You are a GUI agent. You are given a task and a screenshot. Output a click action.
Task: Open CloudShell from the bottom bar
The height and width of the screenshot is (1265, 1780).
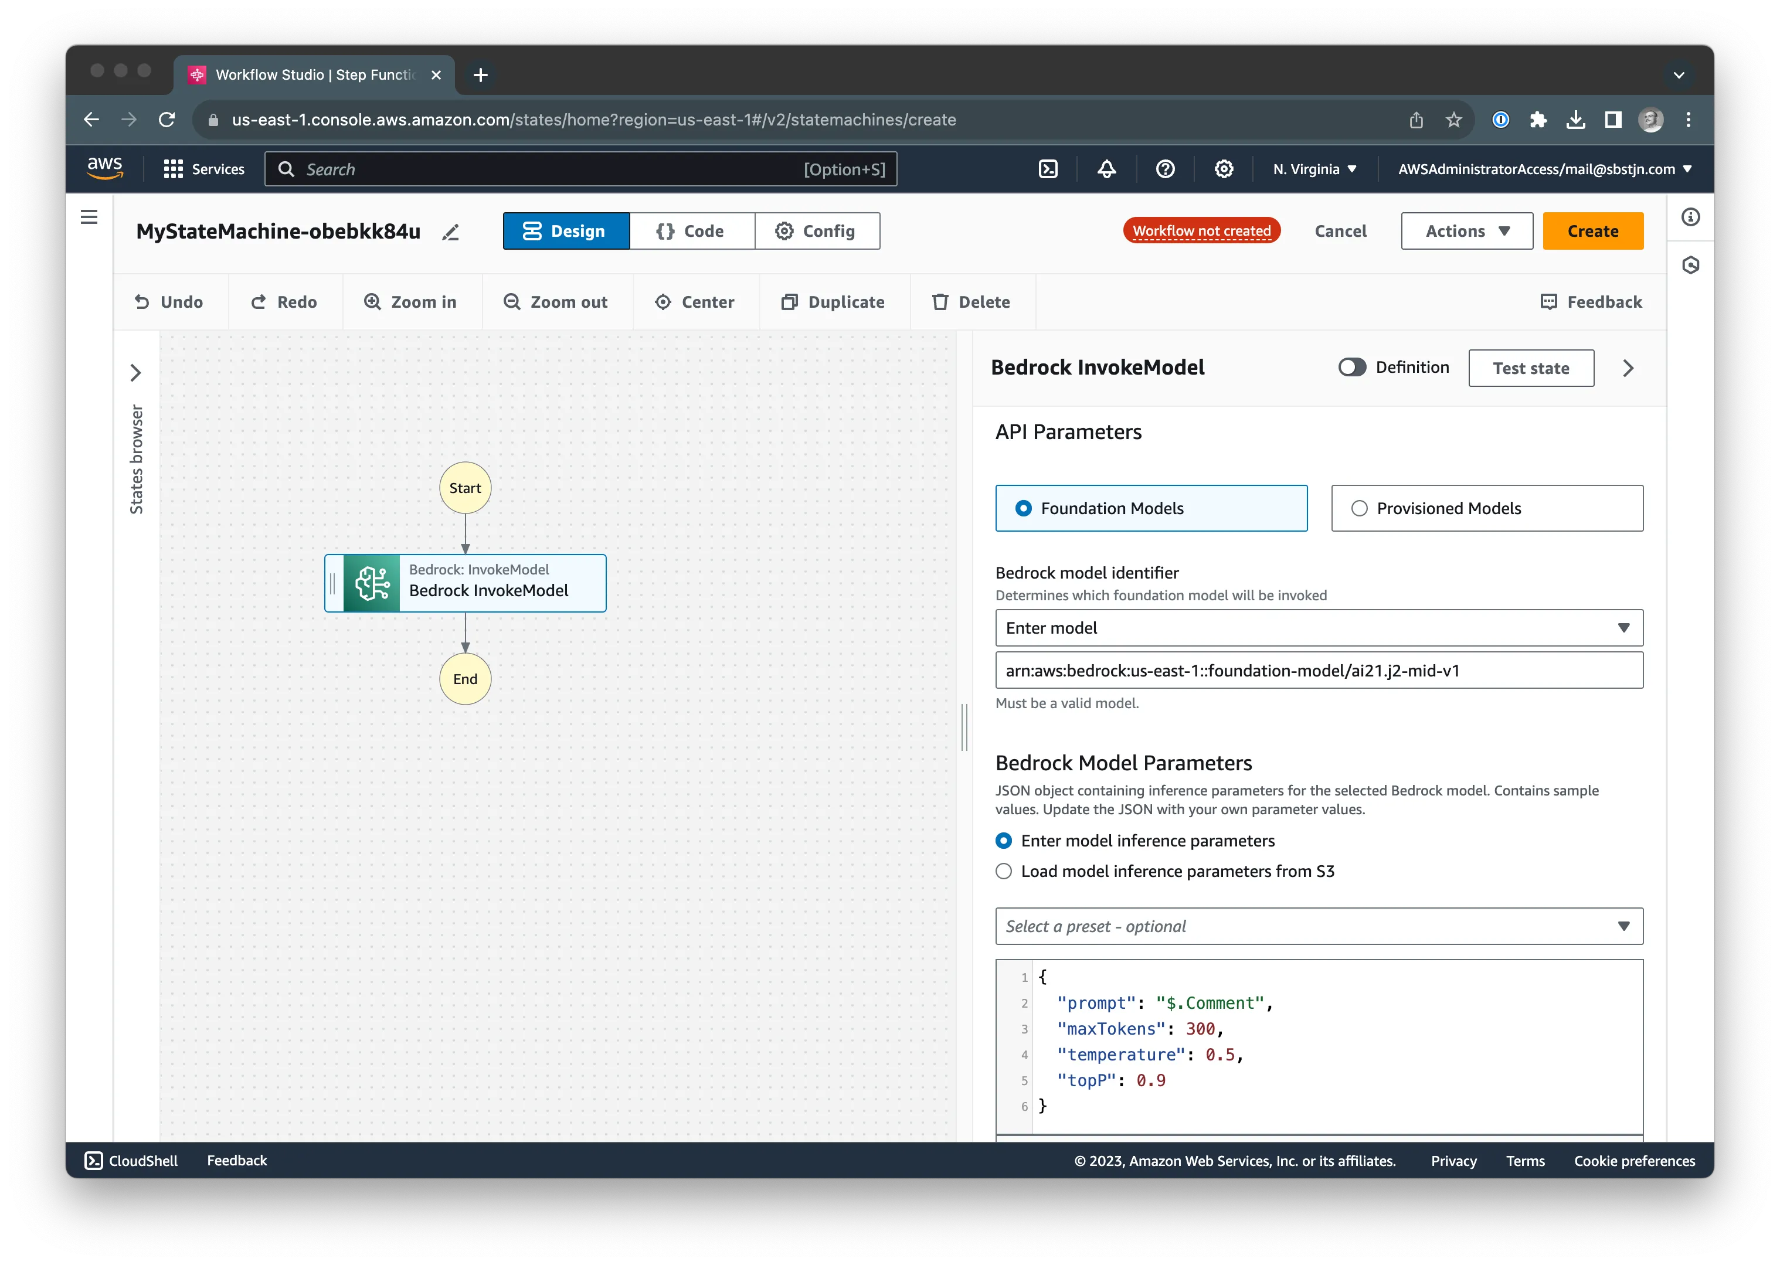coord(131,1160)
